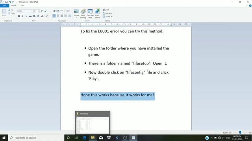Toggle bold formatting
This screenshot has width=252, height=141.
(19, 16)
